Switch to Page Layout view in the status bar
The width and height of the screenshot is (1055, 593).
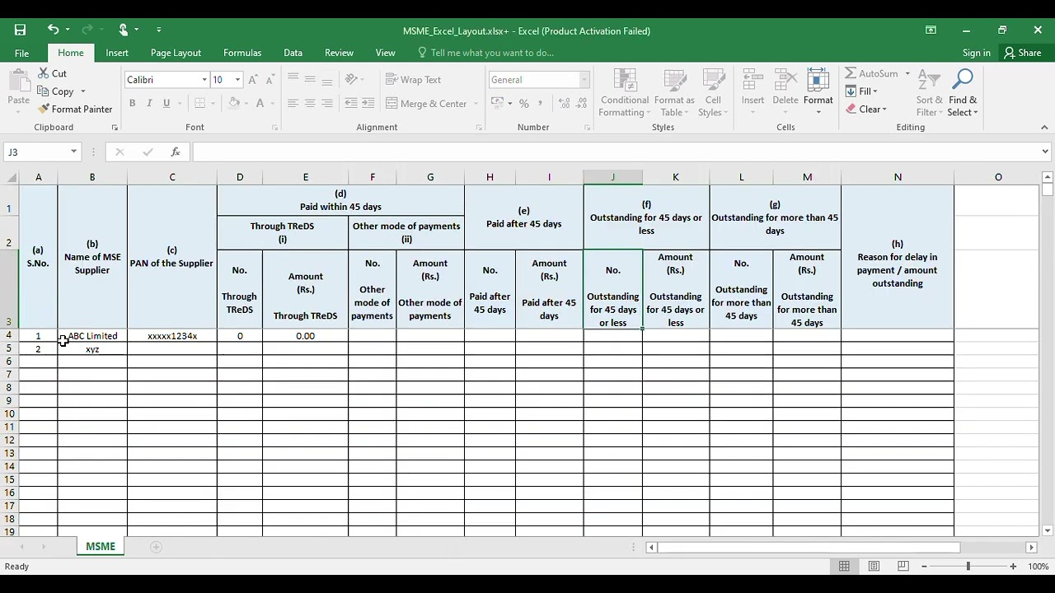(874, 566)
